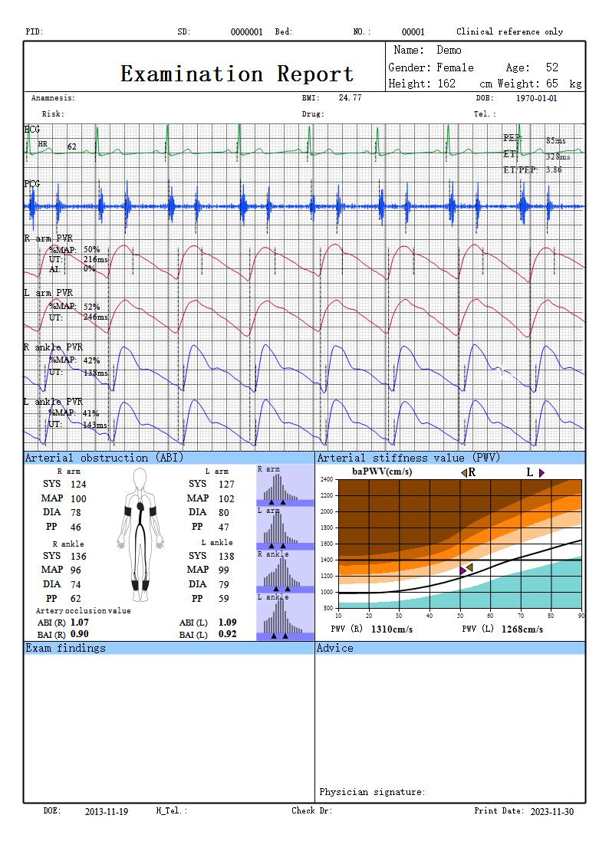This screenshot has height=861, width=609.
Task: Click the Examination Report title
Action: [237, 74]
